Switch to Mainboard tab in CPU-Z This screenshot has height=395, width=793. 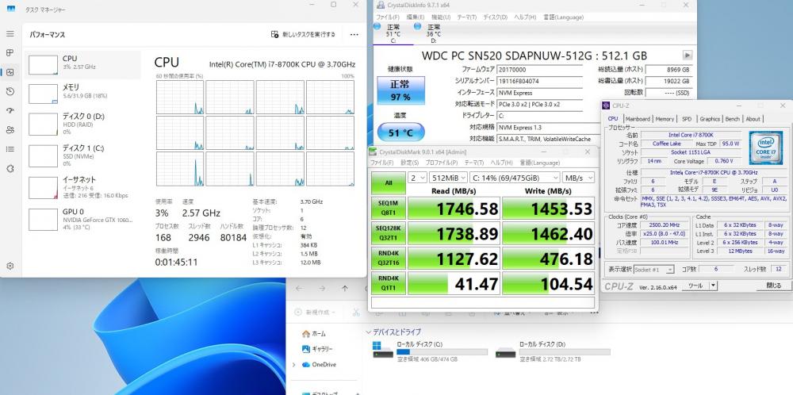point(638,119)
